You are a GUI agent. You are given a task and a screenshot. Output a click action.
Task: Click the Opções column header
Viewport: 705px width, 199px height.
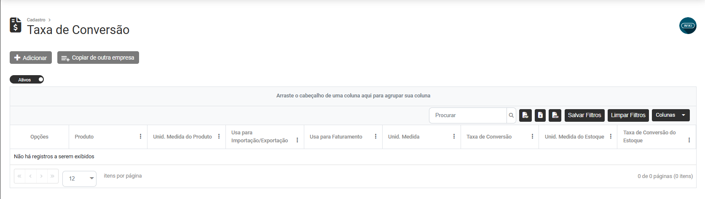coord(39,137)
